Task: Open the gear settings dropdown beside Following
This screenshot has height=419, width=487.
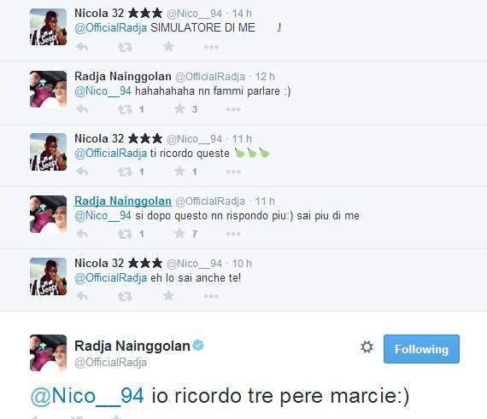Action: click(x=367, y=347)
